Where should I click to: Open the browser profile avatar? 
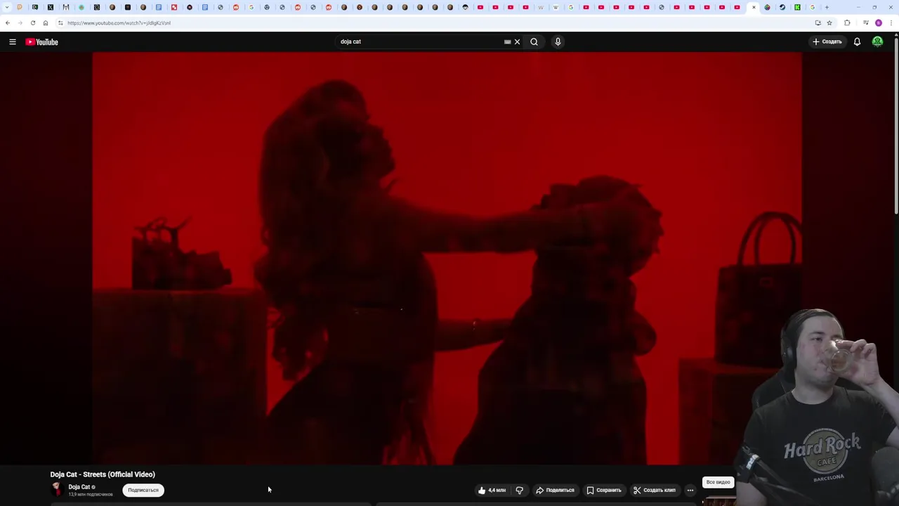(879, 23)
